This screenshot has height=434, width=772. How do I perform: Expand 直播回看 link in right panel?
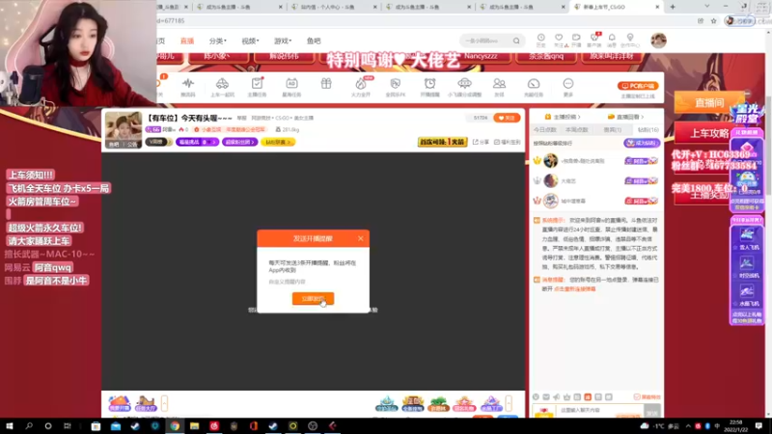point(625,117)
